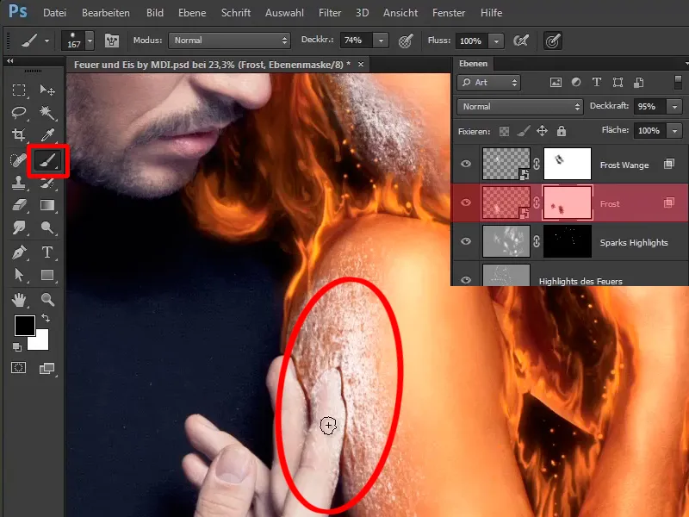Open the layer blend mode Normal dropdown
This screenshot has height=517, width=689.
[520, 106]
